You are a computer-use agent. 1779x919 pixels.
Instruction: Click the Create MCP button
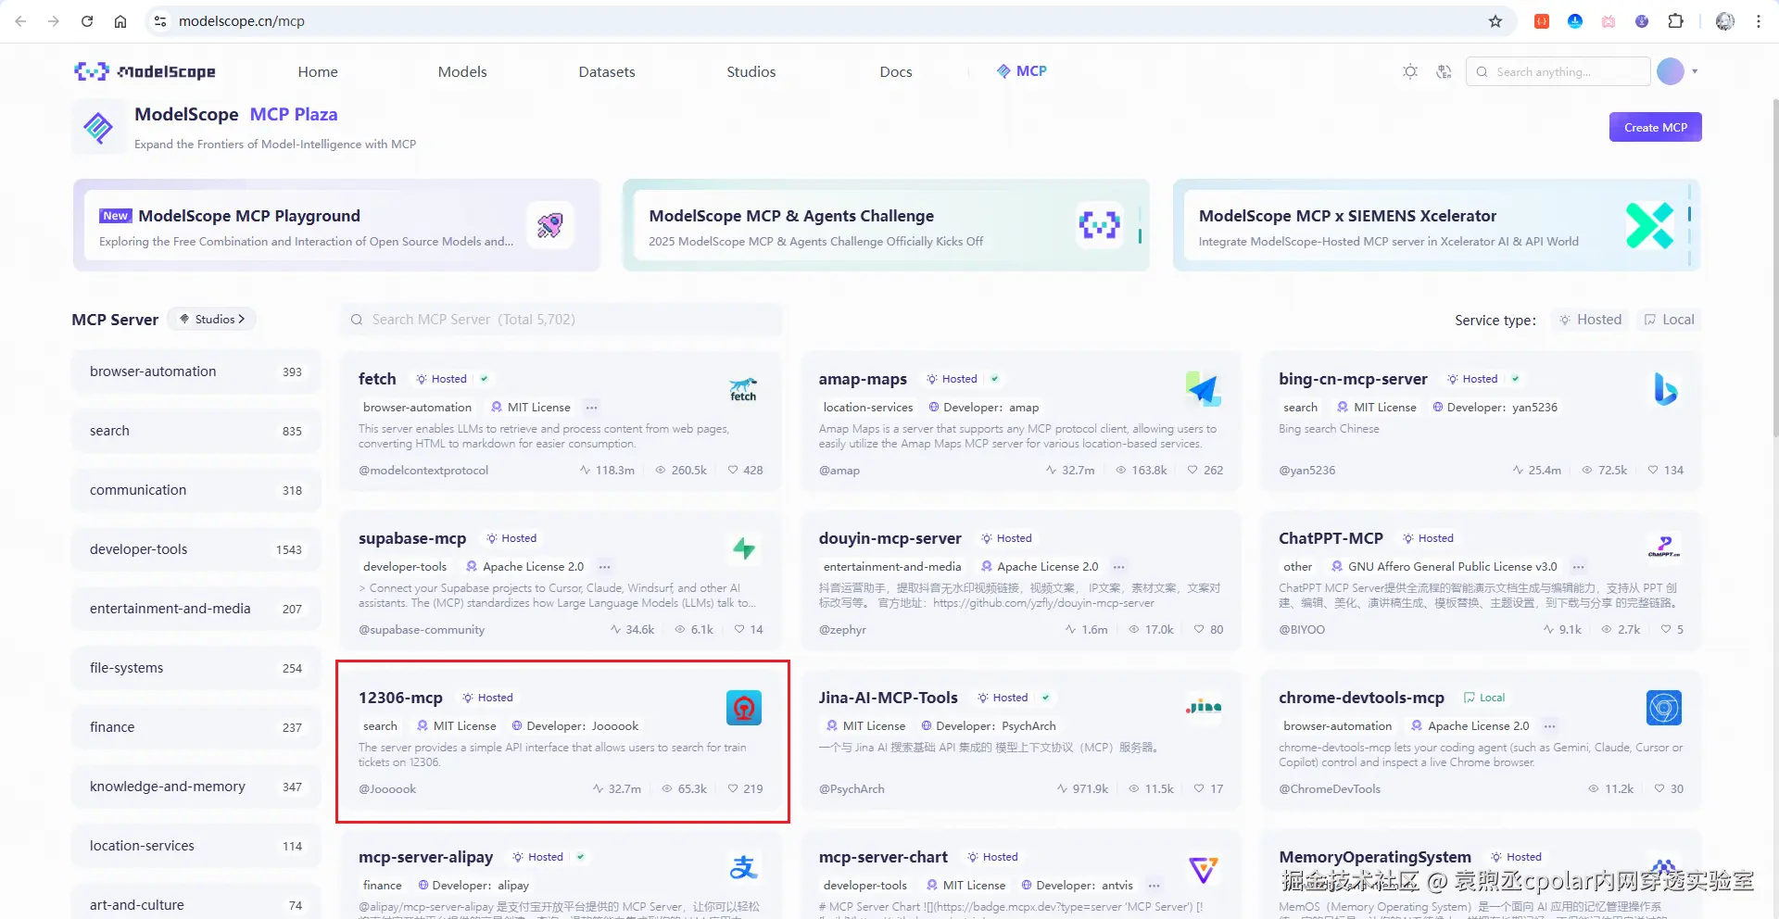1656,127
